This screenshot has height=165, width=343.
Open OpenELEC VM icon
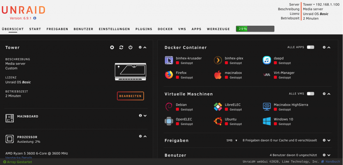click(x=169, y=121)
